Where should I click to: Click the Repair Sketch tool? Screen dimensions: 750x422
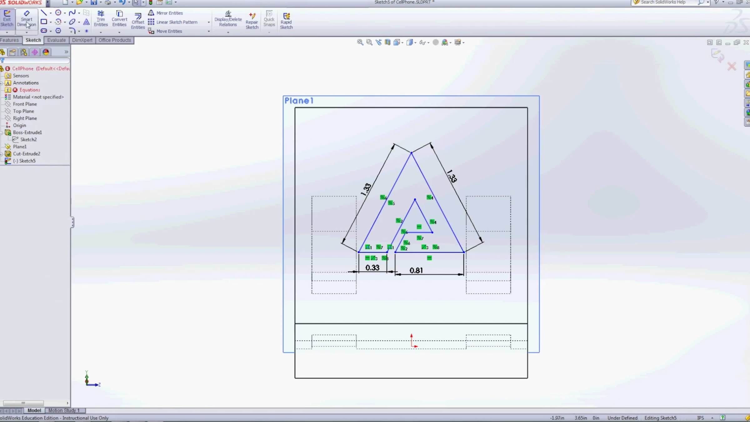252,21
